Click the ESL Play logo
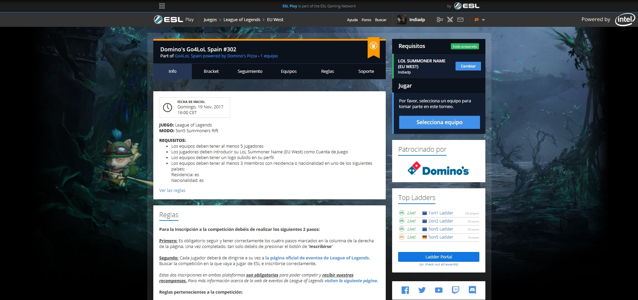This screenshot has width=638, height=300. tap(174, 19)
